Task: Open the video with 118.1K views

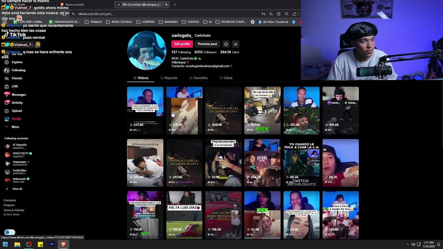Action: click(x=145, y=215)
